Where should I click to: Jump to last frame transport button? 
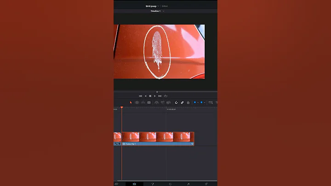point(160,96)
